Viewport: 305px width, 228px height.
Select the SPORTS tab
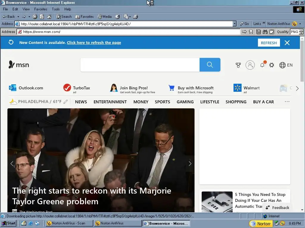tap(162, 102)
